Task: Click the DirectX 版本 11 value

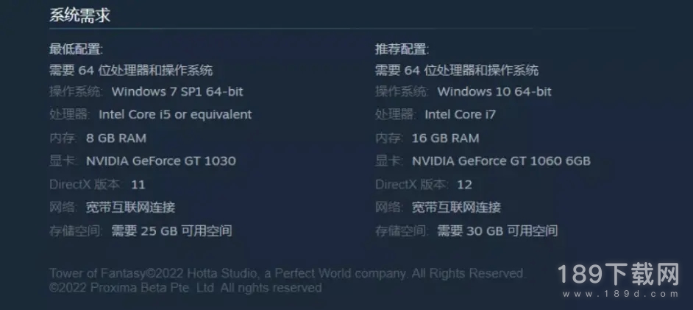Action: pyautogui.click(x=138, y=184)
